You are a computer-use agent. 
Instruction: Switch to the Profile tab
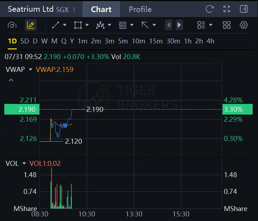tap(140, 9)
